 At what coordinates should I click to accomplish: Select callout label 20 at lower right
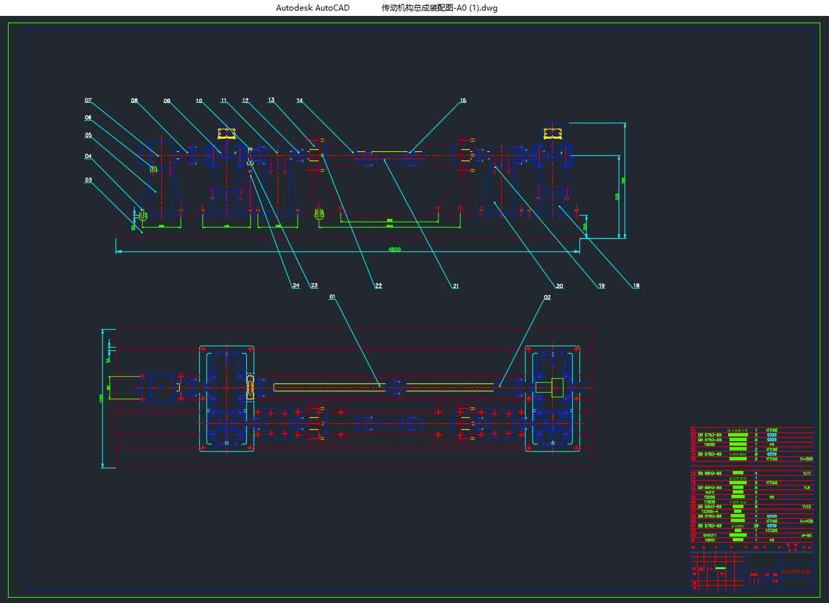pyautogui.click(x=559, y=286)
